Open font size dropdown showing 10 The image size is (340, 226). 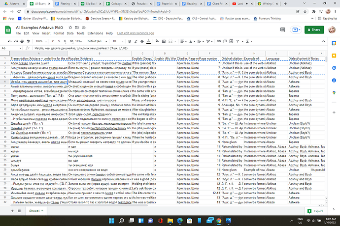click(x=118, y=41)
